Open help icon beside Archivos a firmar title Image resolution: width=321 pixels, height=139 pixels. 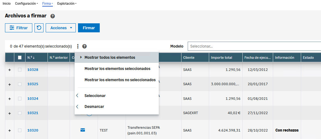tap(53, 16)
